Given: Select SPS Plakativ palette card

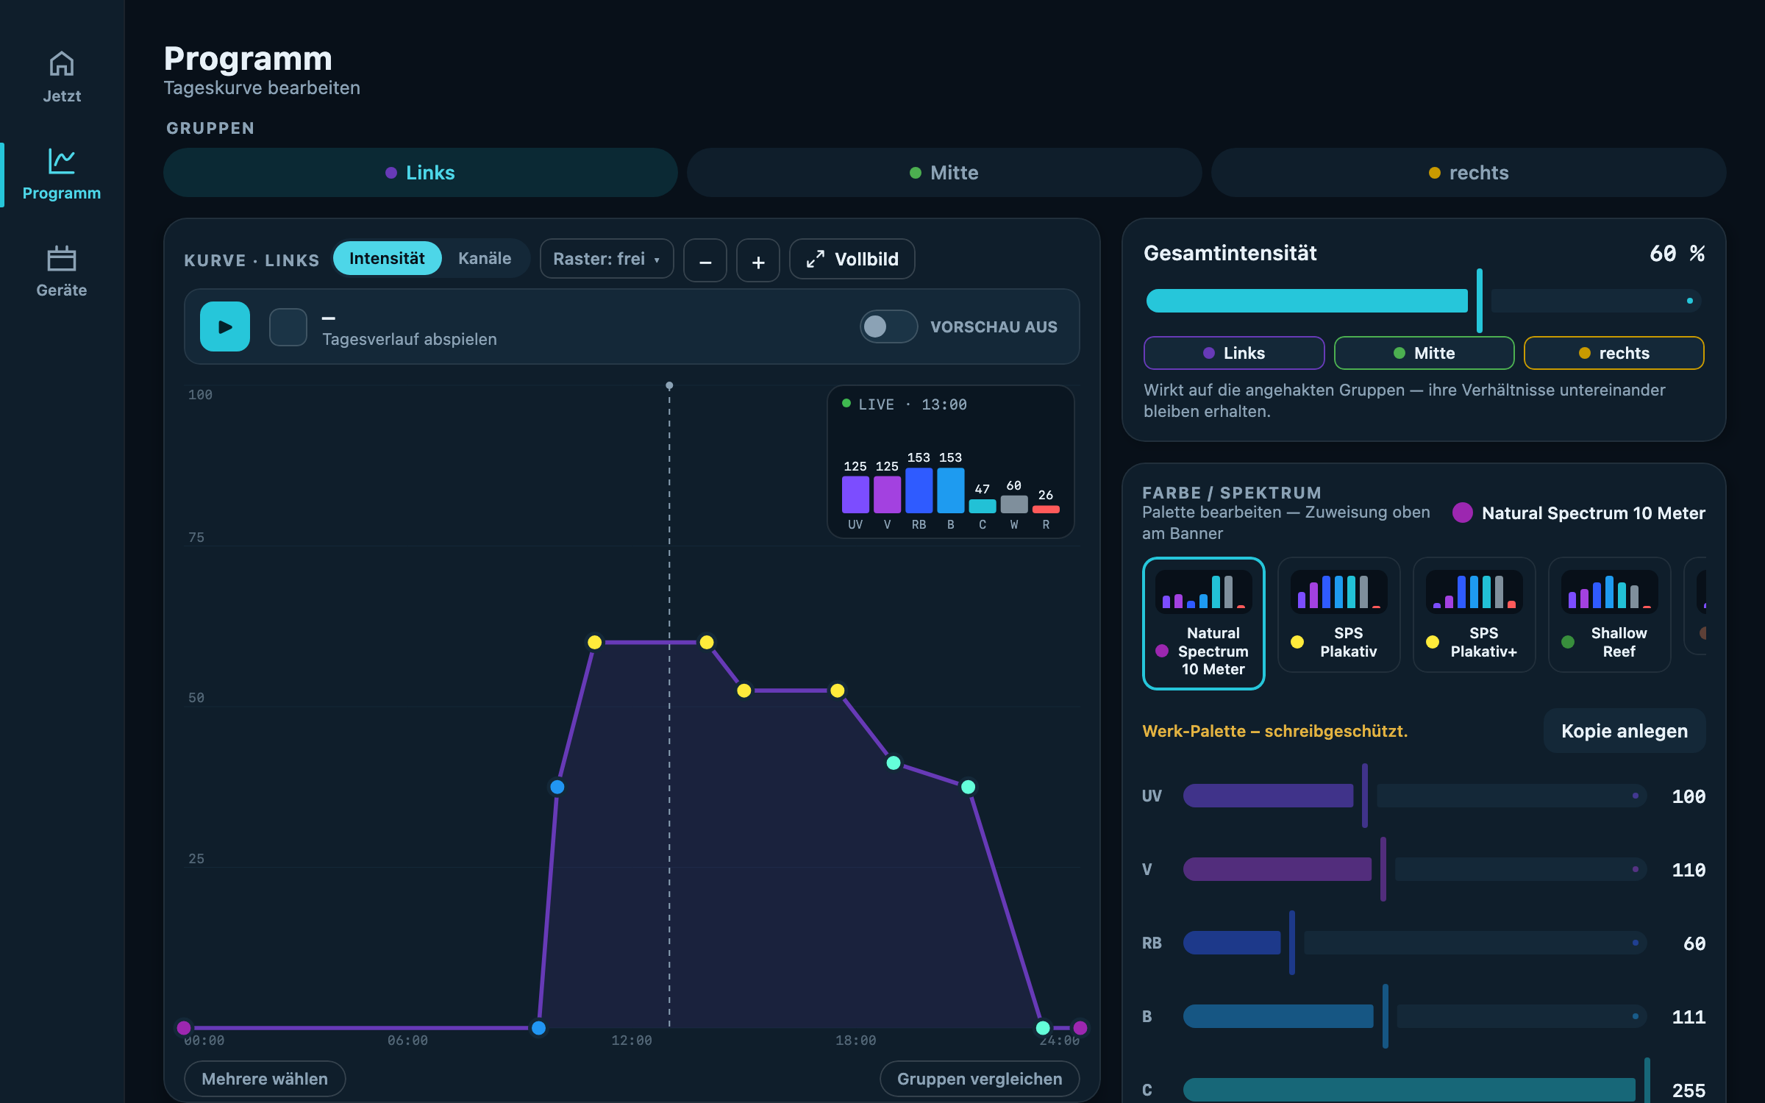Looking at the screenshot, I should [1339, 615].
